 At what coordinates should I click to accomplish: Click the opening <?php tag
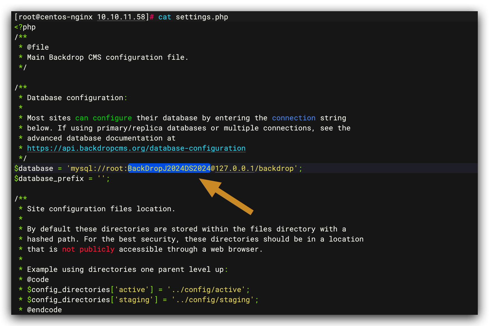pos(24,27)
